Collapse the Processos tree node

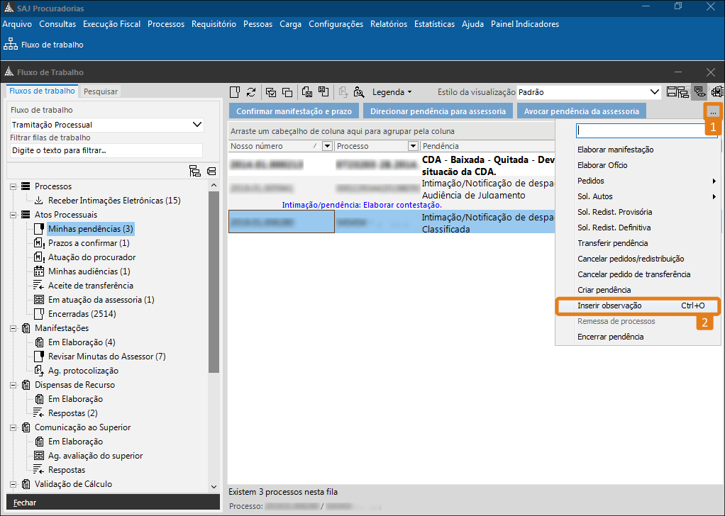13,186
